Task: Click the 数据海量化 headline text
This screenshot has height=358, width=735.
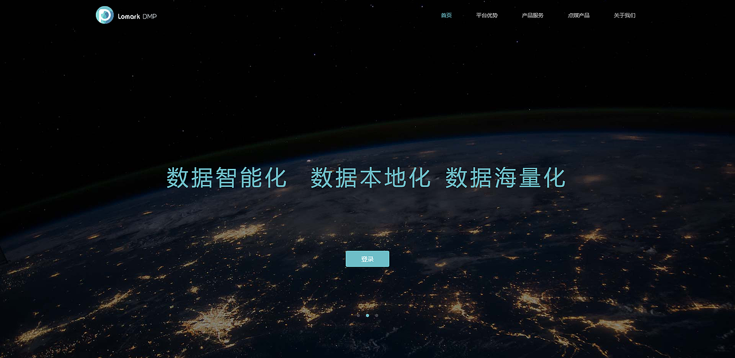Action: click(506, 178)
